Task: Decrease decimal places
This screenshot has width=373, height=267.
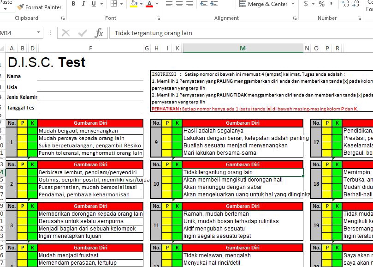Action: (355, 4)
